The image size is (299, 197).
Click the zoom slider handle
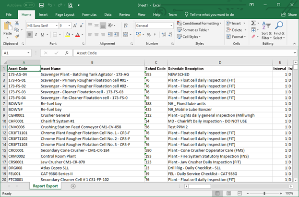(x=264, y=193)
